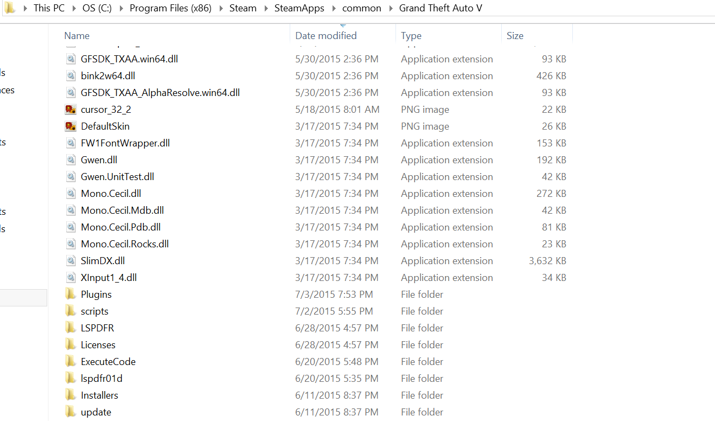
Task: Click the XInput1_4.dll file icon
Action: pyautogui.click(x=71, y=278)
